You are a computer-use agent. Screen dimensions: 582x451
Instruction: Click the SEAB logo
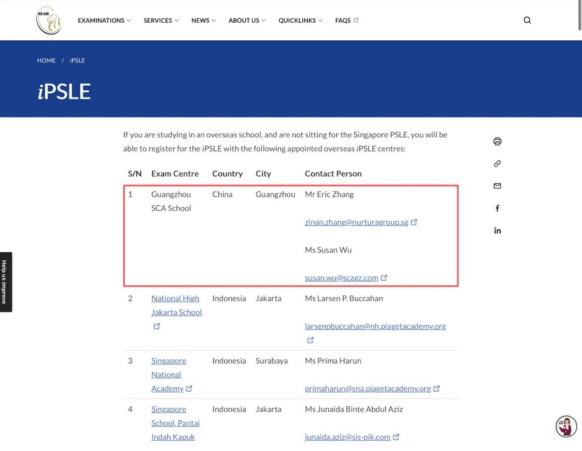point(48,20)
